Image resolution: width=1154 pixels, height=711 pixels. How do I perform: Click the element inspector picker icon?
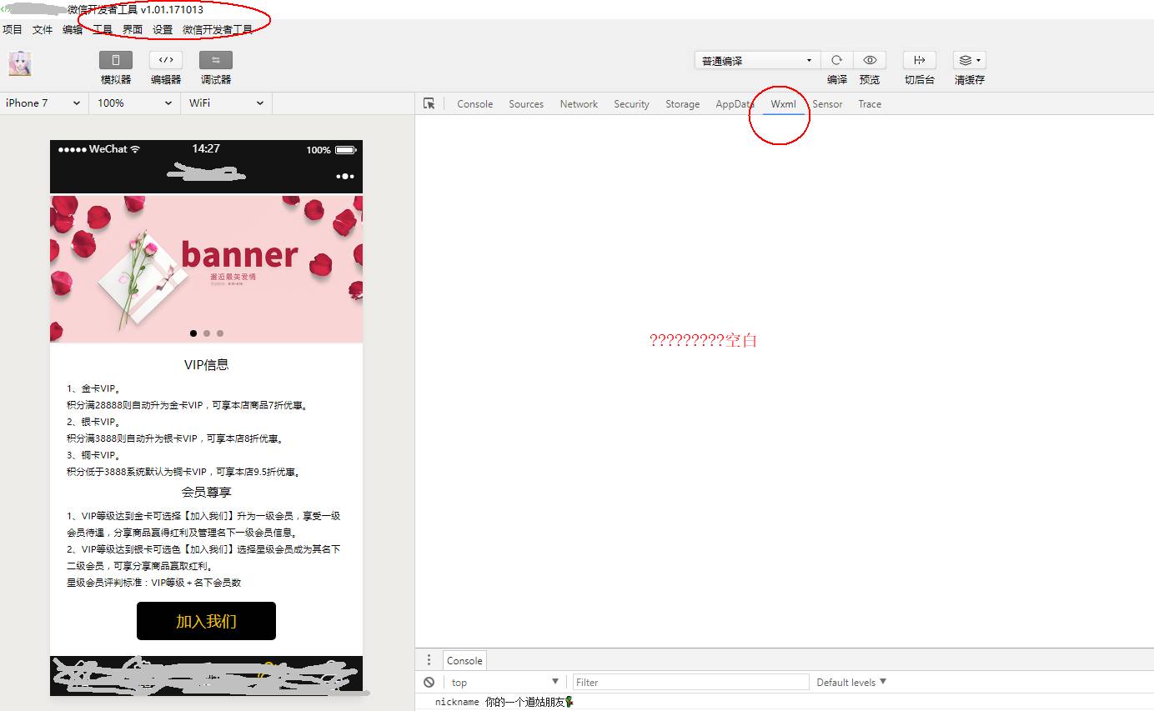click(x=429, y=104)
